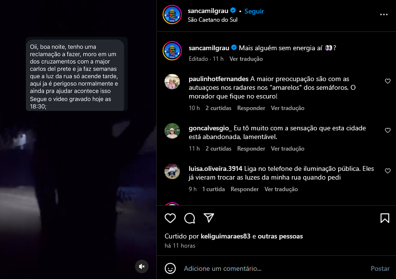Image resolution: width=396 pixels, height=279 pixels.
Task: Open sancamilgrau profile picture in header
Action: pyautogui.click(x=172, y=14)
